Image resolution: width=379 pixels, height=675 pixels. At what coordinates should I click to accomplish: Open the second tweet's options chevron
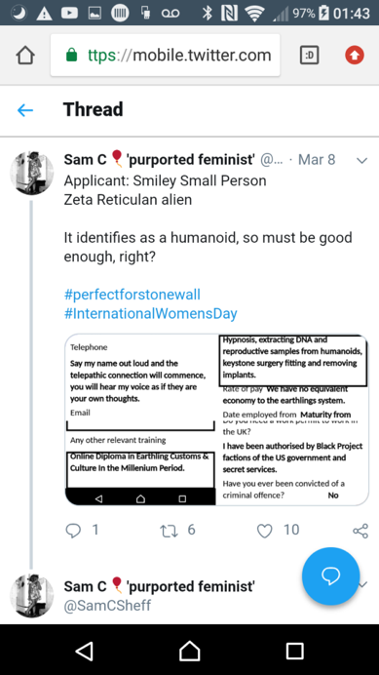click(x=362, y=584)
